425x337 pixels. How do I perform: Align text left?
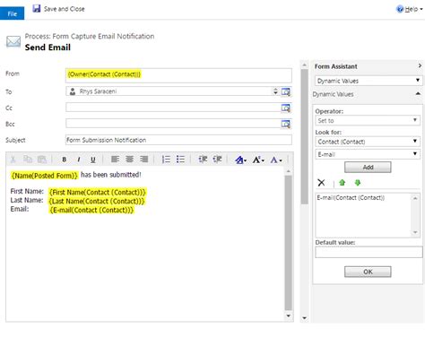click(x=115, y=160)
